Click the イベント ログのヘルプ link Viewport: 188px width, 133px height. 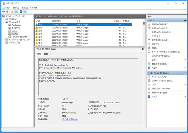click(x=70, y=119)
